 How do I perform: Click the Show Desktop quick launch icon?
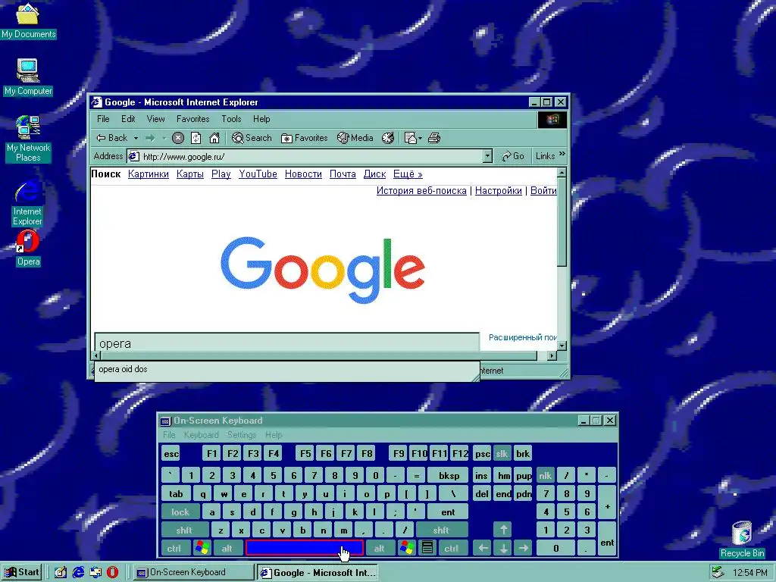pos(61,573)
